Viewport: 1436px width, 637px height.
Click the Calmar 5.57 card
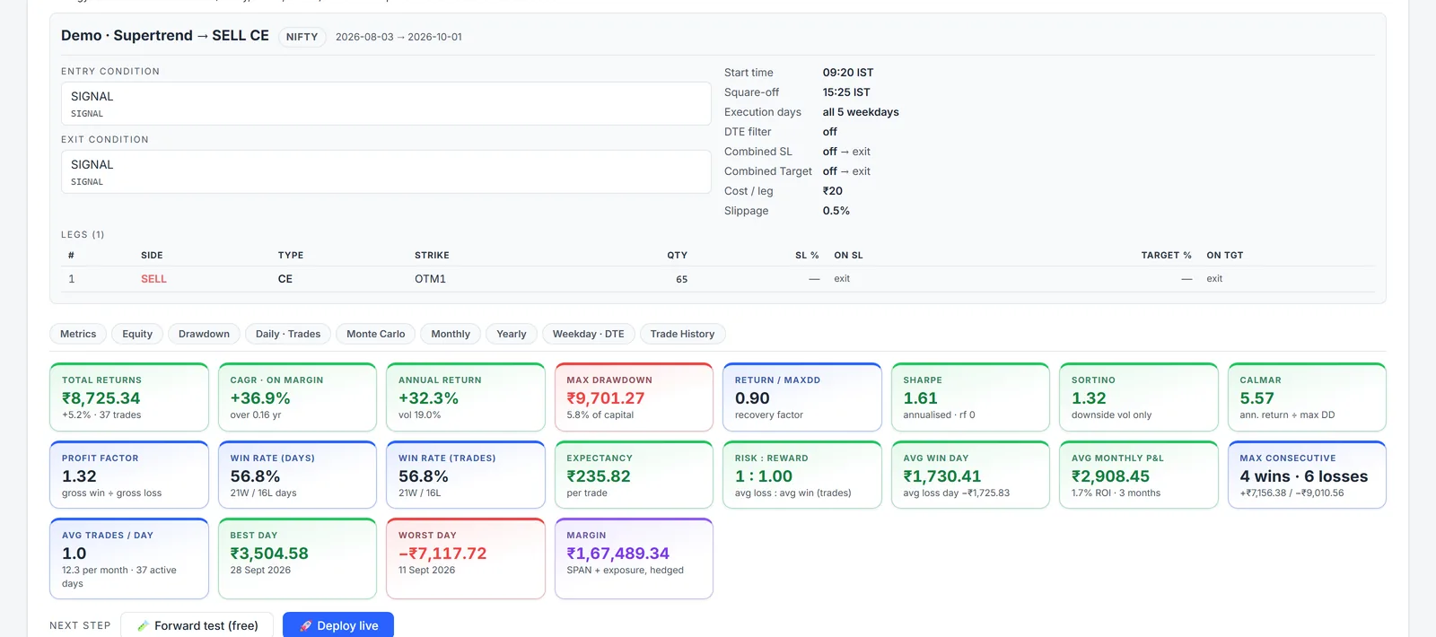1307,397
